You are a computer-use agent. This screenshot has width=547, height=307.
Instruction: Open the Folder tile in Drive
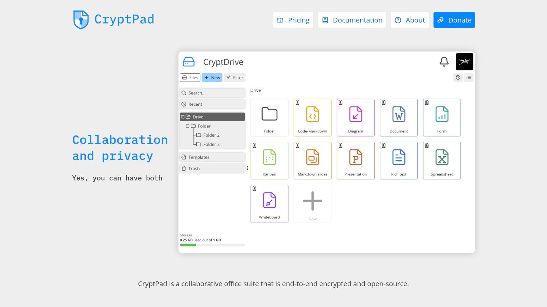(269, 118)
